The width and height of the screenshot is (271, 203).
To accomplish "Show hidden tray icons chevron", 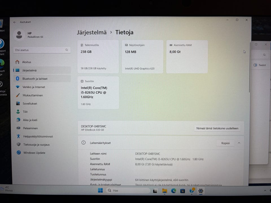I will click(x=265, y=190).
